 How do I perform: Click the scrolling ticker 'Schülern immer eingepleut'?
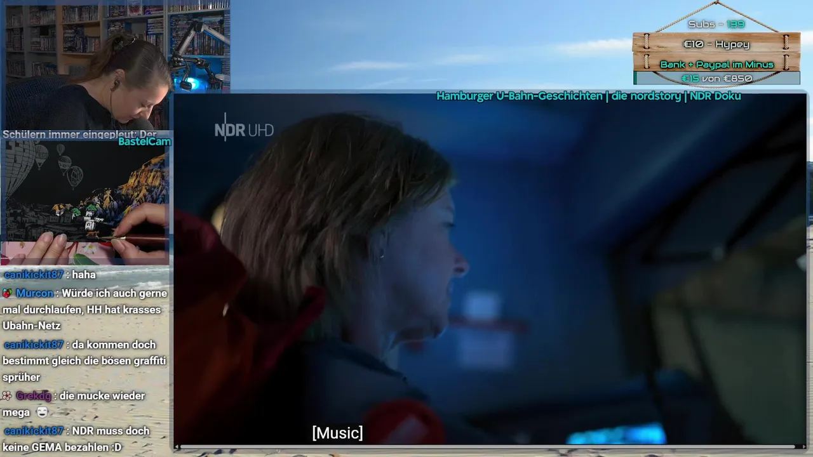pyautogui.click(x=79, y=135)
